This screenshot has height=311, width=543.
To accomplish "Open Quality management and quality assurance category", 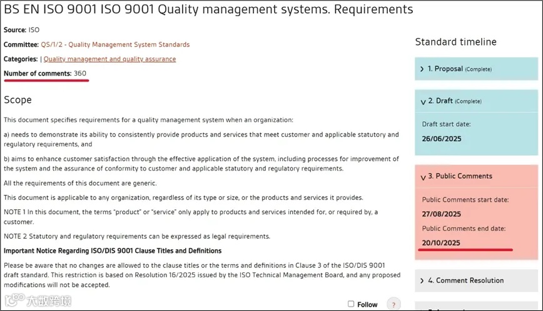I will (109, 59).
